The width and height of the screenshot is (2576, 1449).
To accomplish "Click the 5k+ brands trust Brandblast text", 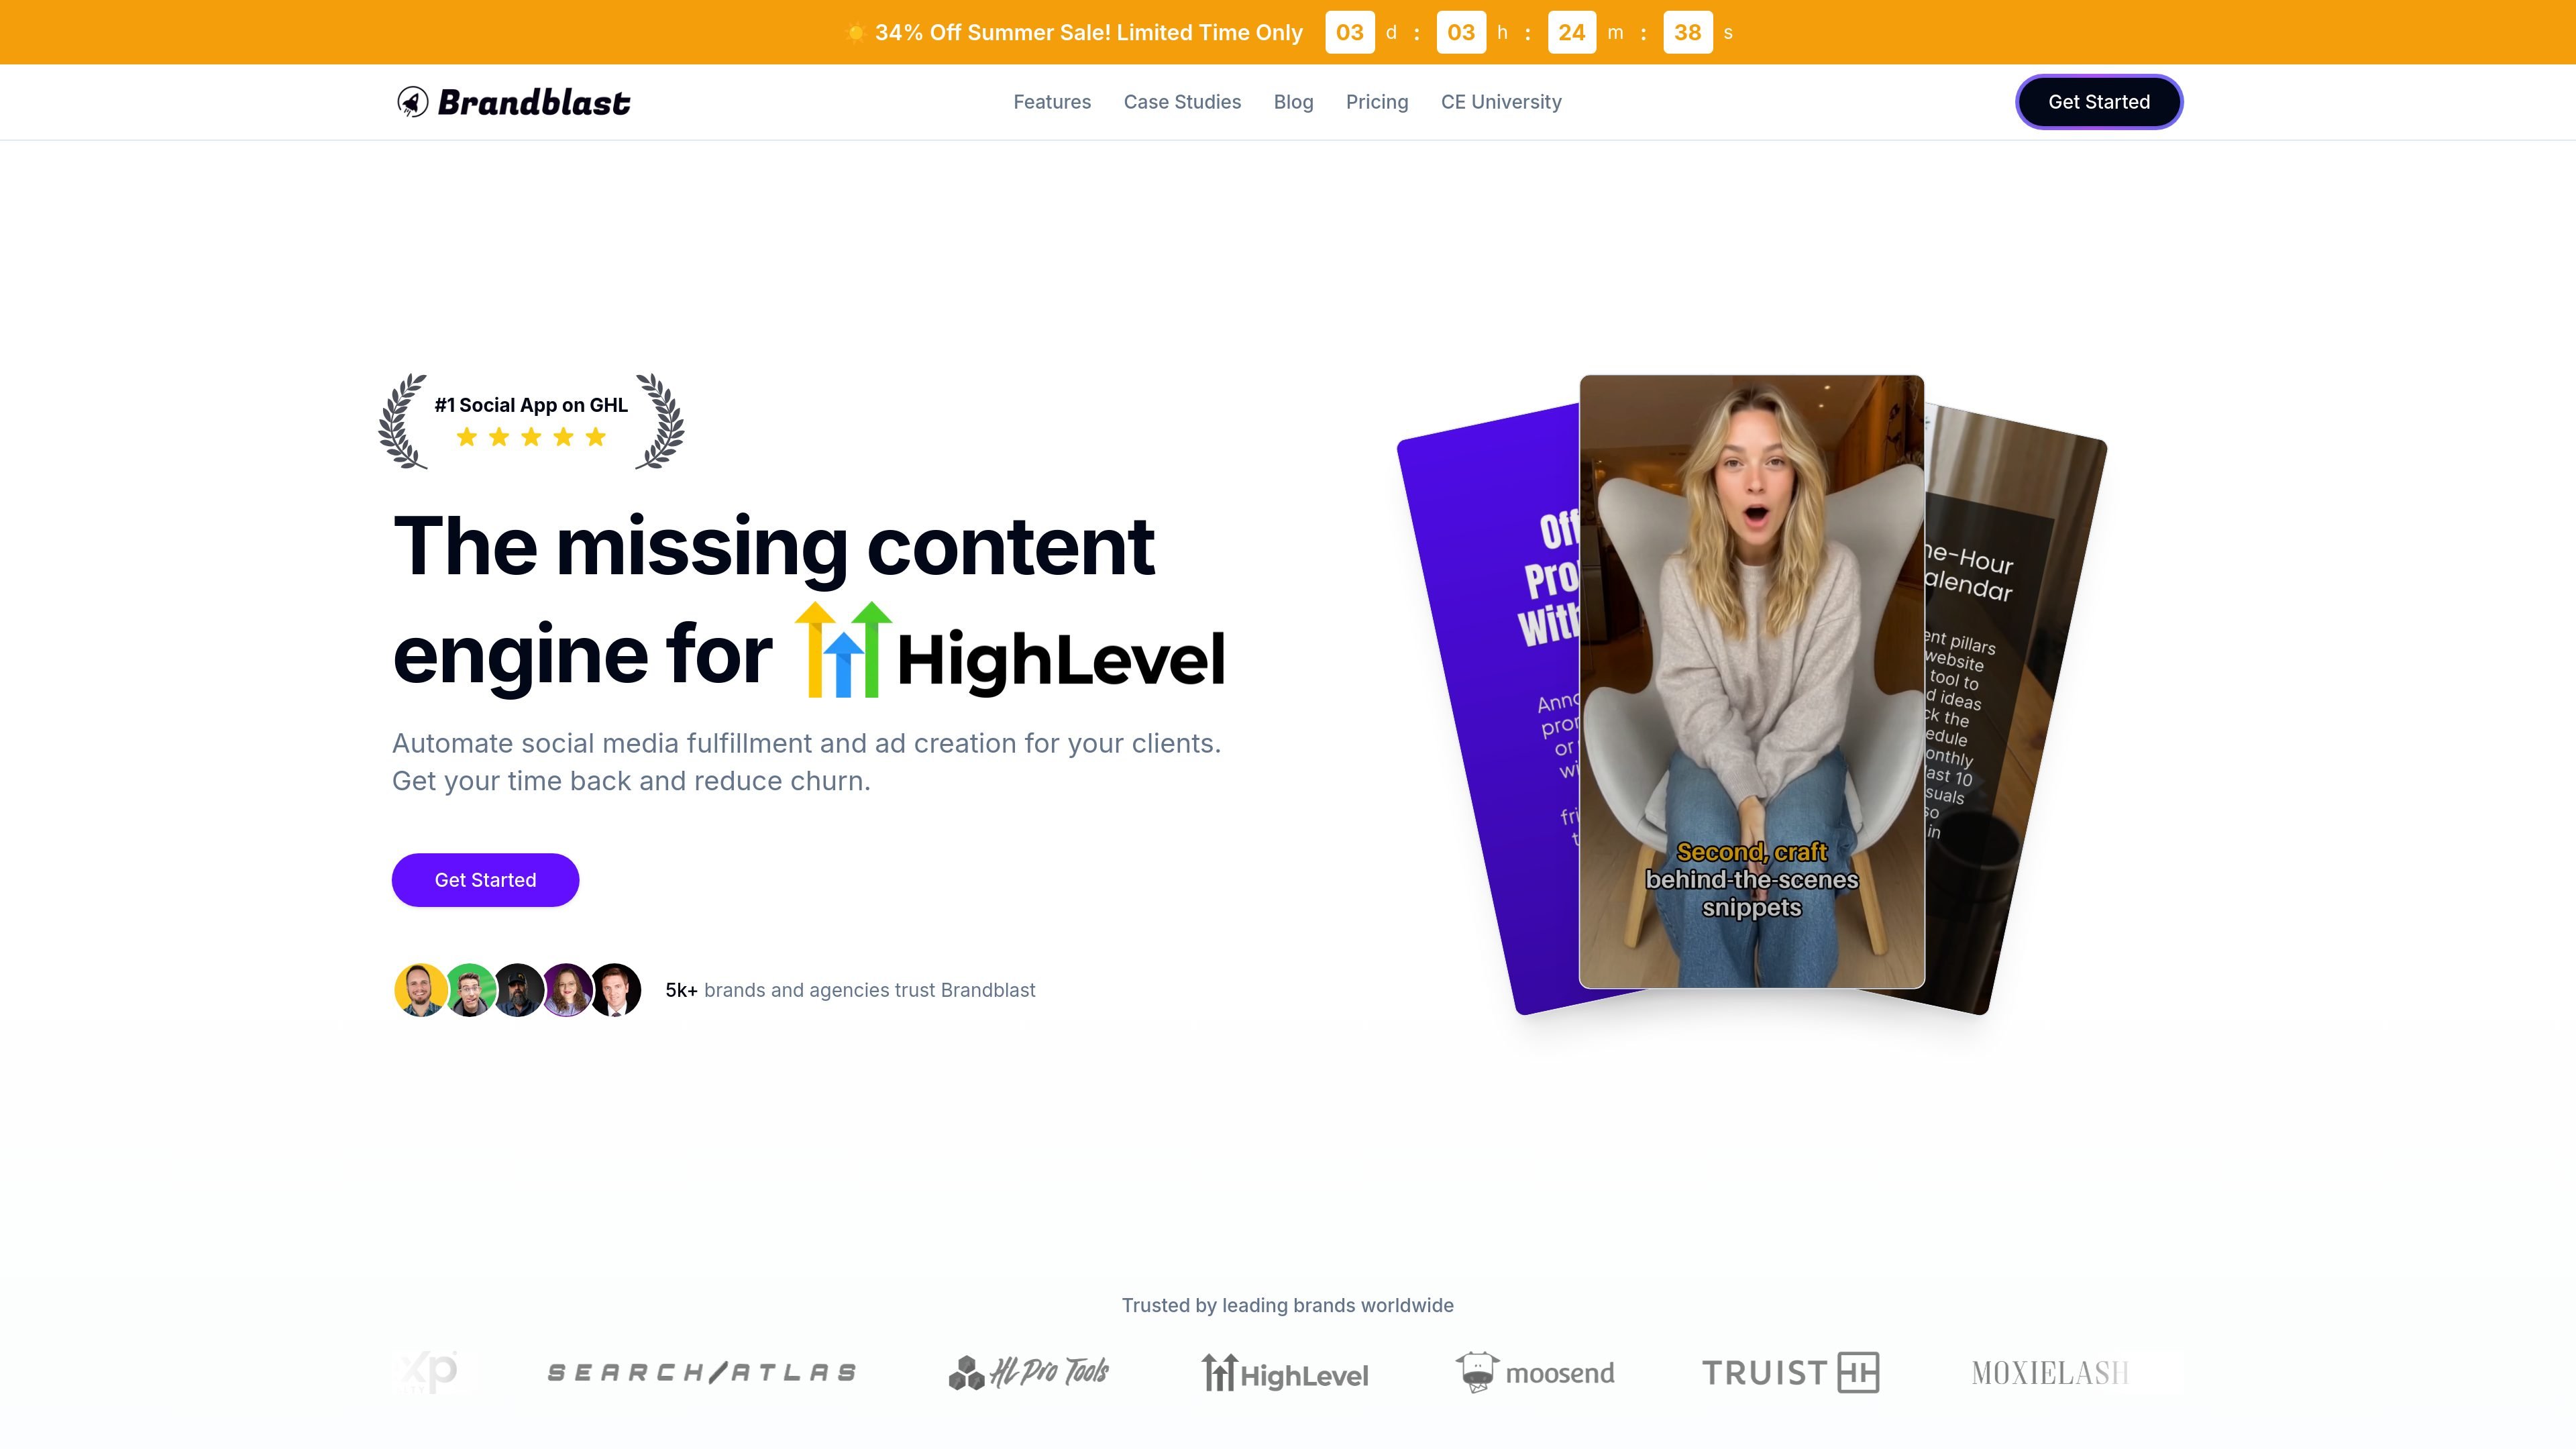I will click(850, 990).
